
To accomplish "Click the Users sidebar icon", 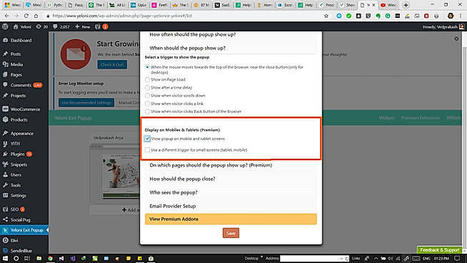I will [6, 174].
